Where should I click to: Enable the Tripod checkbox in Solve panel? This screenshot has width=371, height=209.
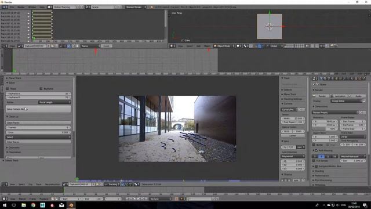(8, 89)
